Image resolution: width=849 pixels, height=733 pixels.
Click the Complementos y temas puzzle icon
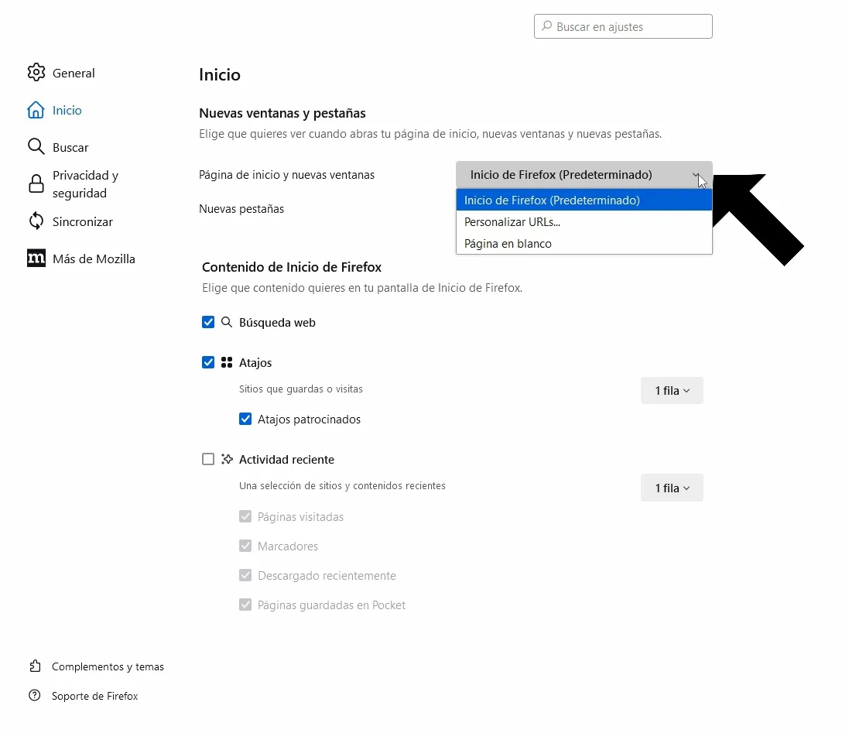point(35,666)
